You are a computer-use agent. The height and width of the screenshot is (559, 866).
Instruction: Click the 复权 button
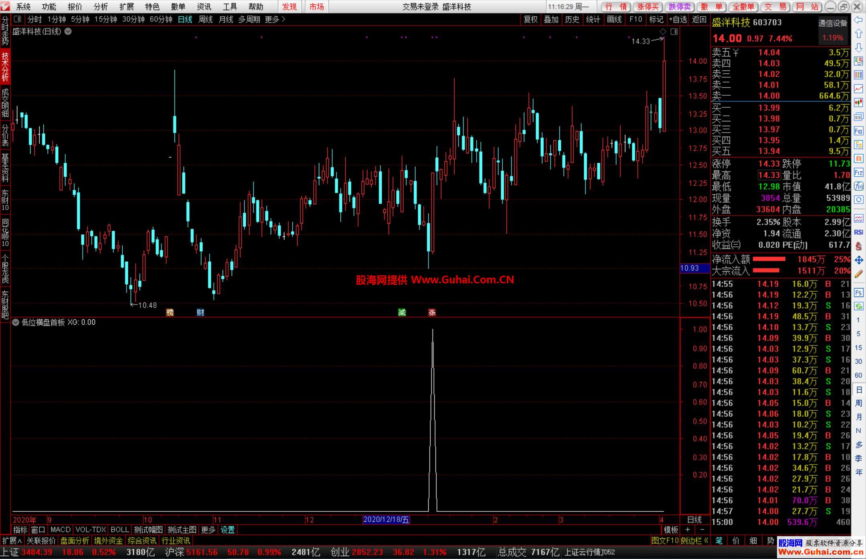(530, 19)
